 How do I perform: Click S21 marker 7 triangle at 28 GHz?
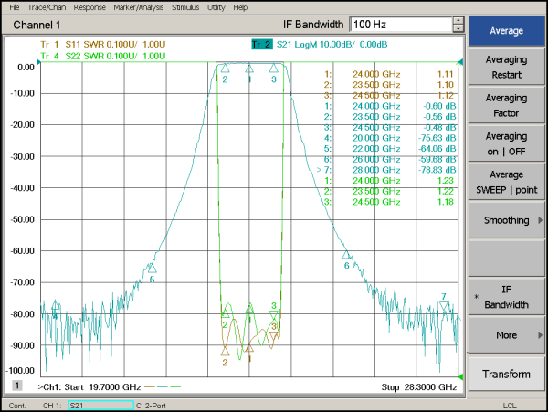point(444,307)
